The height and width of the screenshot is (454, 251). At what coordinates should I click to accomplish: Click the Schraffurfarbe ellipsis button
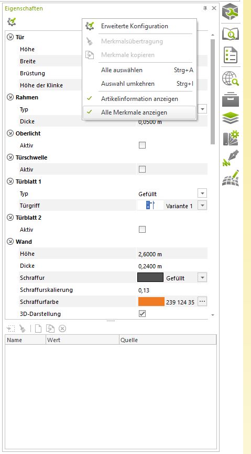click(x=202, y=302)
